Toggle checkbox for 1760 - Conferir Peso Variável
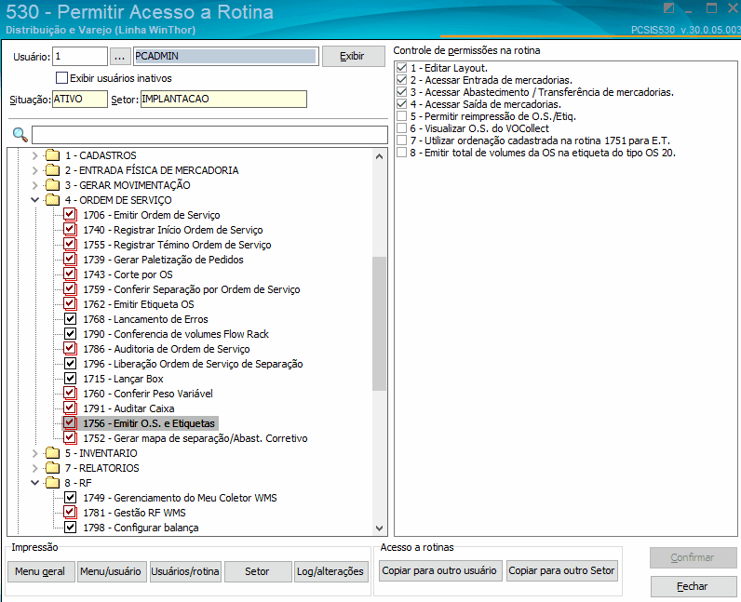 (x=70, y=394)
